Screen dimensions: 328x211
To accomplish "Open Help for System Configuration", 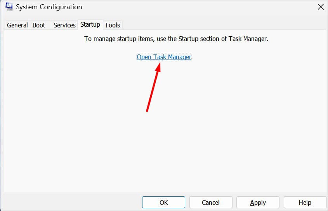I will tap(305, 202).
